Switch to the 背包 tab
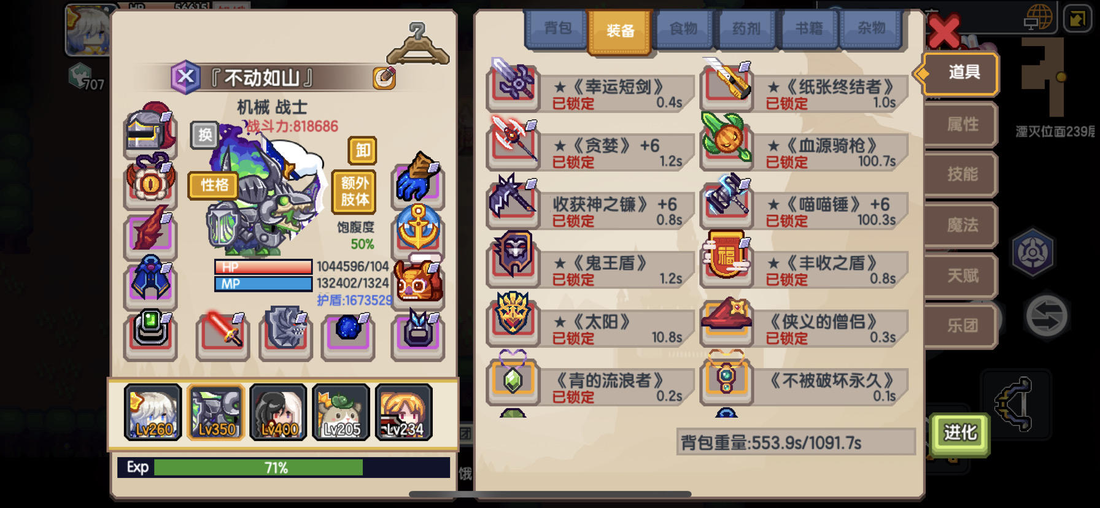 pos(557,29)
